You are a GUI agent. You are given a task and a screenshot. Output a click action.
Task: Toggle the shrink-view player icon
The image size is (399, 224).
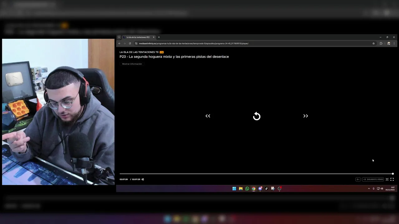(x=387, y=179)
